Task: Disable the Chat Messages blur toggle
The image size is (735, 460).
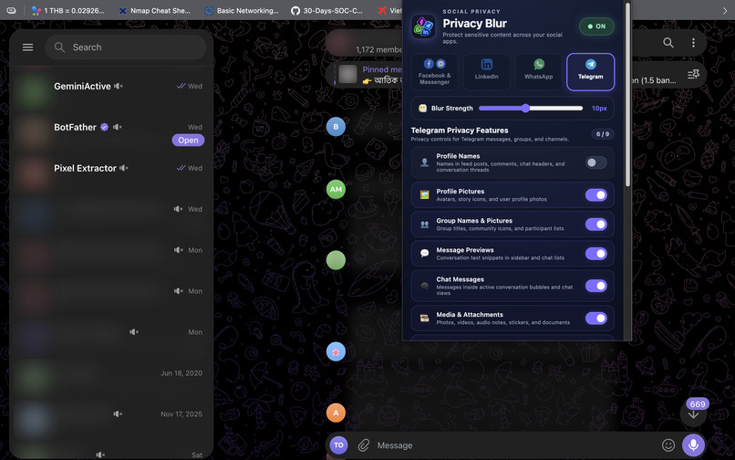Action: coord(596,286)
